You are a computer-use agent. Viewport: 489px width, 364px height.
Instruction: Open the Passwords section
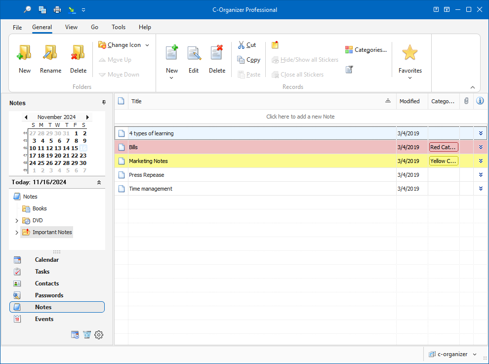[57, 295]
